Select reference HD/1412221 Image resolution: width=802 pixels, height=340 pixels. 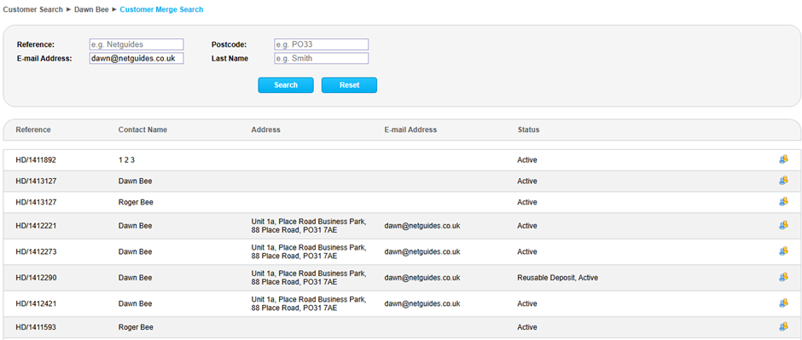tap(36, 226)
